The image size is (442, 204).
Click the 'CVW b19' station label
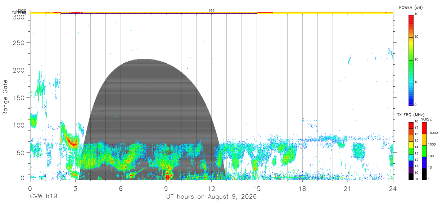[44, 197]
